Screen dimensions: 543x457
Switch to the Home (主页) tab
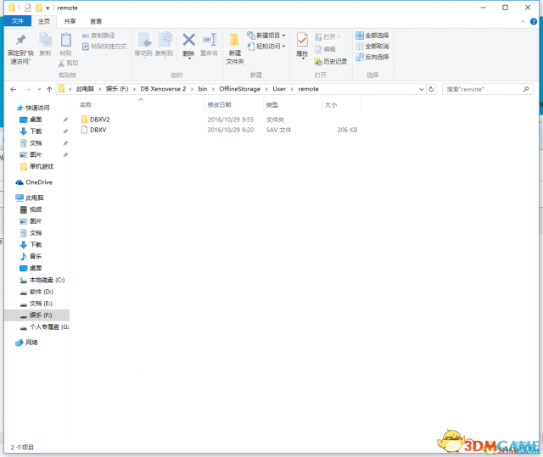click(44, 21)
